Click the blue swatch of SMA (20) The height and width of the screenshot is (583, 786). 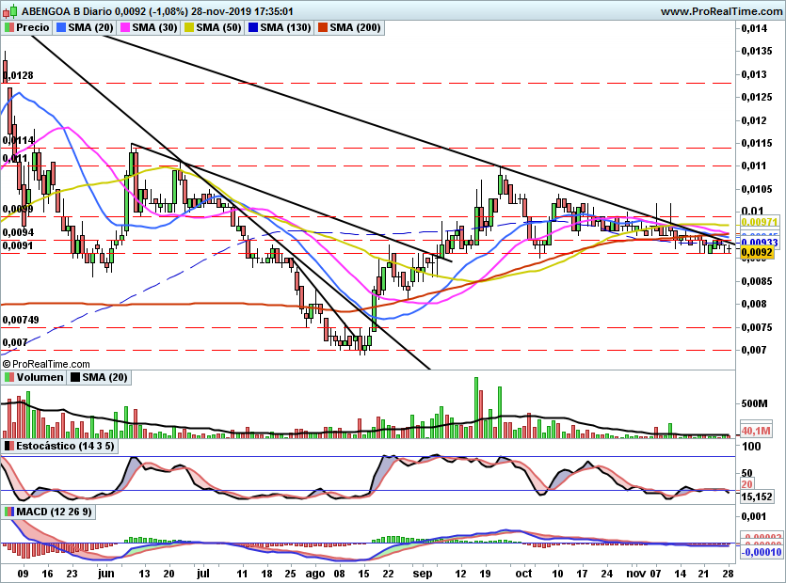[60, 27]
